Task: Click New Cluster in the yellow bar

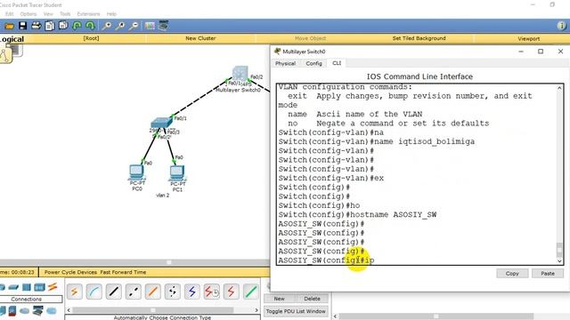Action: click(x=200, y=38)
